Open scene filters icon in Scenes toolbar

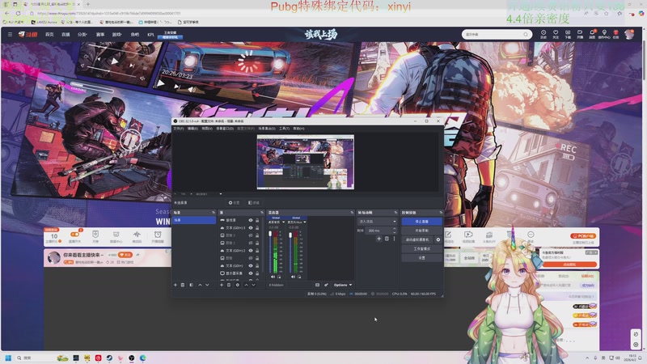point(191,285)
